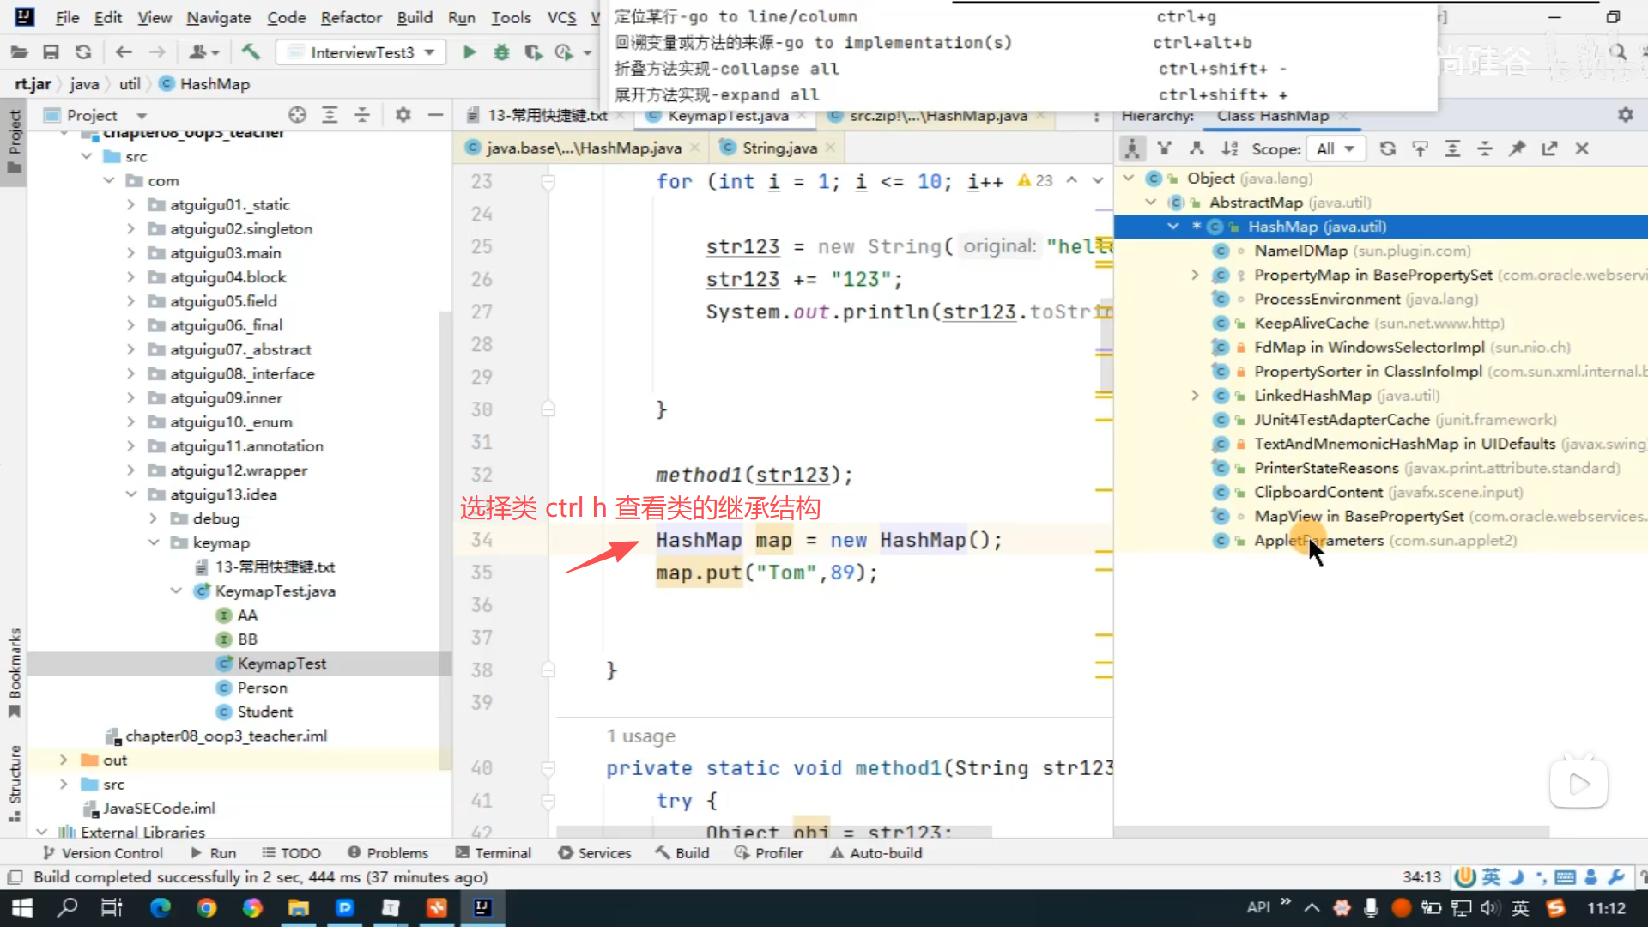
Task: Switch to Supertypes Hierarchy view
Action: tap(1165, 148)
